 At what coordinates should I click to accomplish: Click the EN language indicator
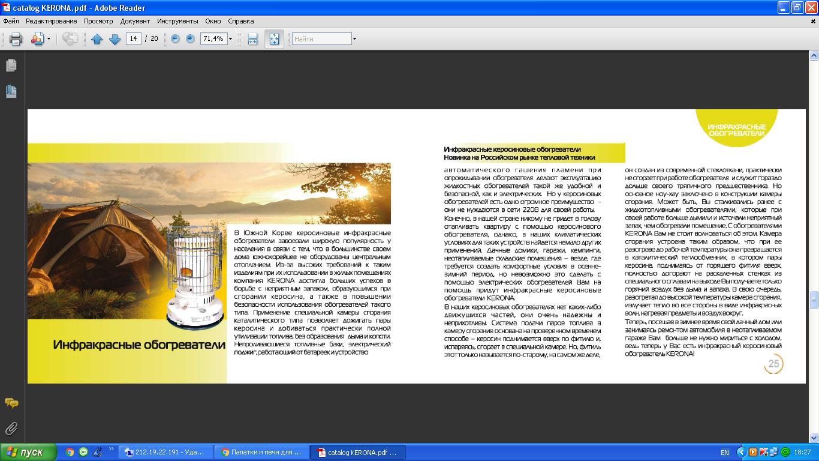(725, 452)
